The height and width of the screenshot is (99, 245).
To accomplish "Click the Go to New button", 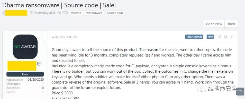I will (214, 24).
